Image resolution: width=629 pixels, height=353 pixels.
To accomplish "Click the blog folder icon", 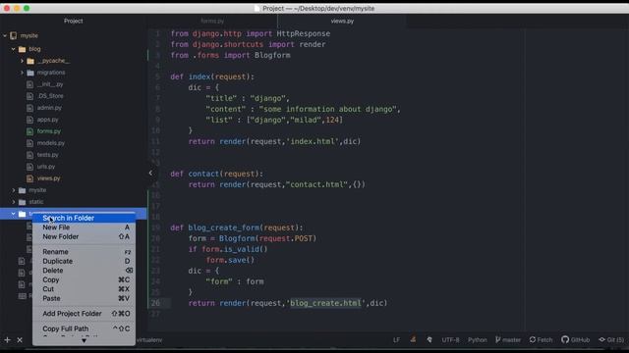I will (x=22, y=49).
